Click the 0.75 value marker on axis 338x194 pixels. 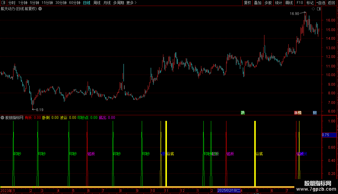point(329,135)
